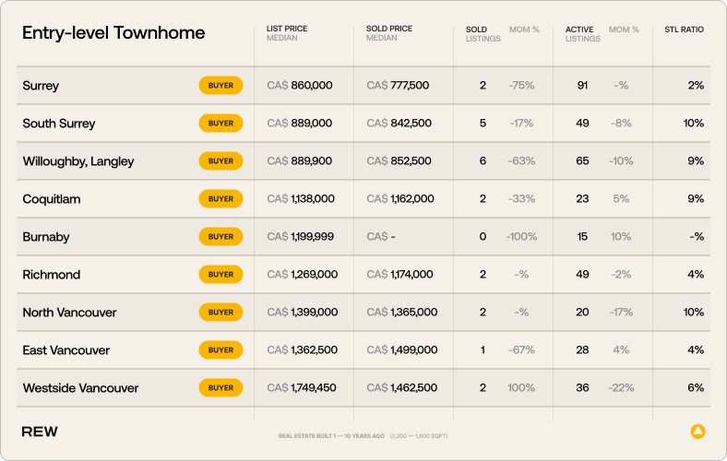Viewport: 727px width, 461px height.
Task: Click South Surrey list price CA$ 889,000
Action: click(x=300, y=124)
